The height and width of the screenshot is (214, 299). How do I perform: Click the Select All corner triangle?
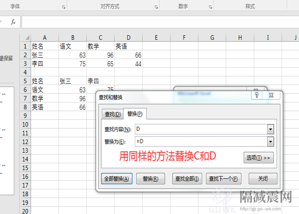[x=27, y=37]
